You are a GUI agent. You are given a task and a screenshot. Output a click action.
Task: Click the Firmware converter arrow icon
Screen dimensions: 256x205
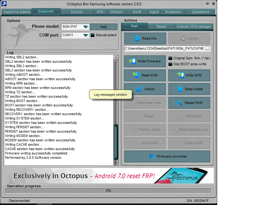(152, 156)
